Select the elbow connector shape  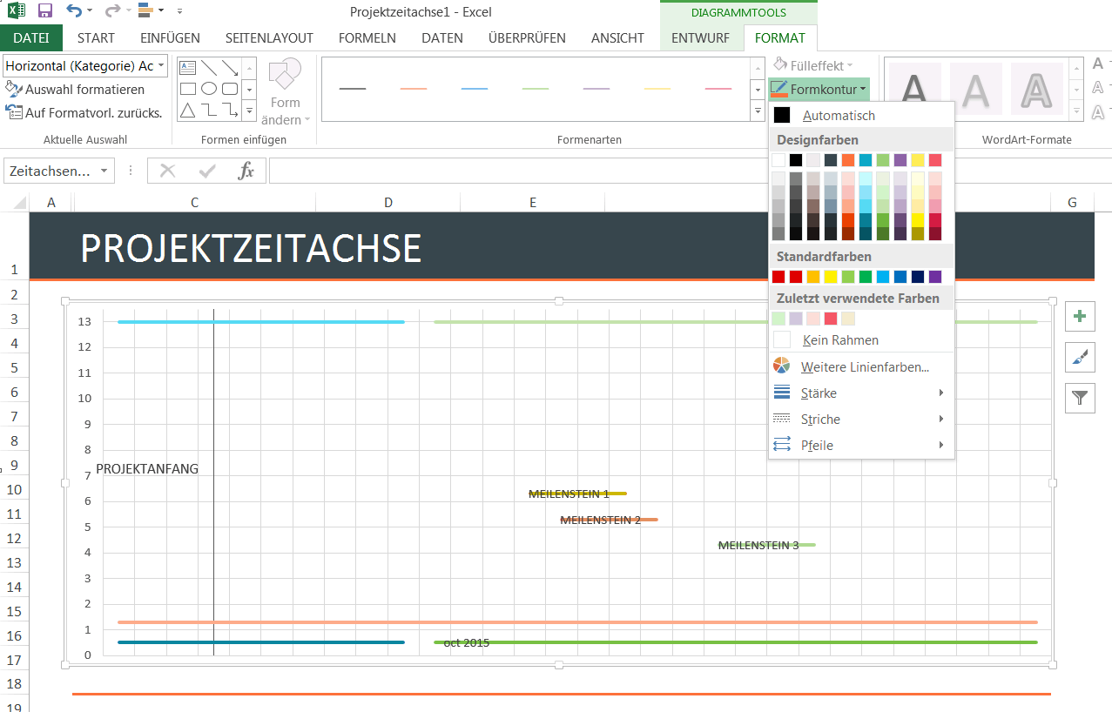(209, 111)
